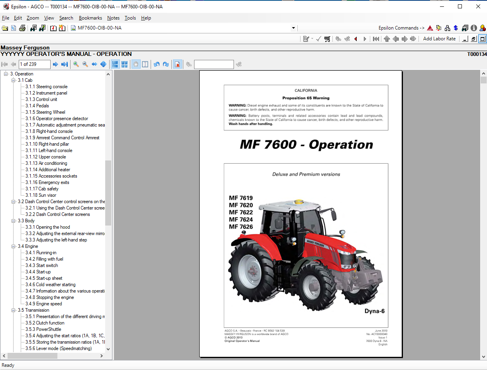Click the zoom in magnifier icon
This screenshot has height=370, width=487.
[76, 64]
